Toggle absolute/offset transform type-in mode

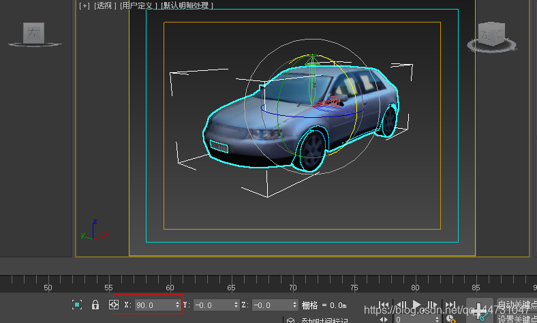click(114, 305)
